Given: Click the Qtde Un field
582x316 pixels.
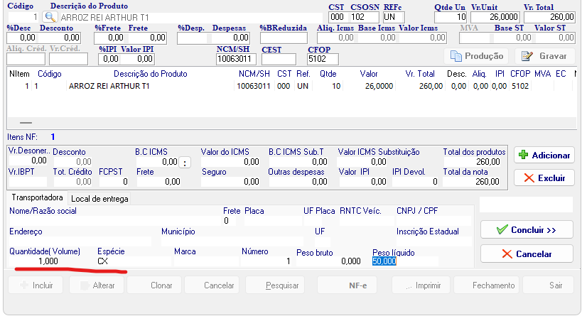Looking at the screenshot, I should [x=451, y=17].
